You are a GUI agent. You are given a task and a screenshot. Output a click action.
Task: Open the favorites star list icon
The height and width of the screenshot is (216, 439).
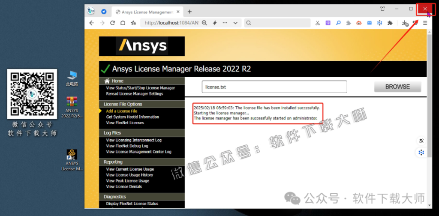pos(134,23)
